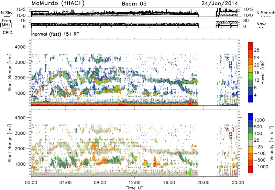Click the 'N.Sky' axis label
This screenshot has width=275, height=190.
7,13
